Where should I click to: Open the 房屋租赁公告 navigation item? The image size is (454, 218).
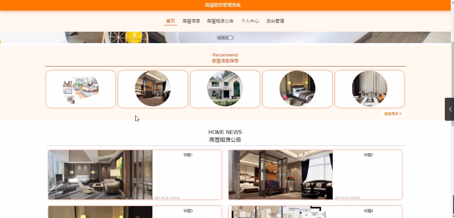tap(220, 21)
